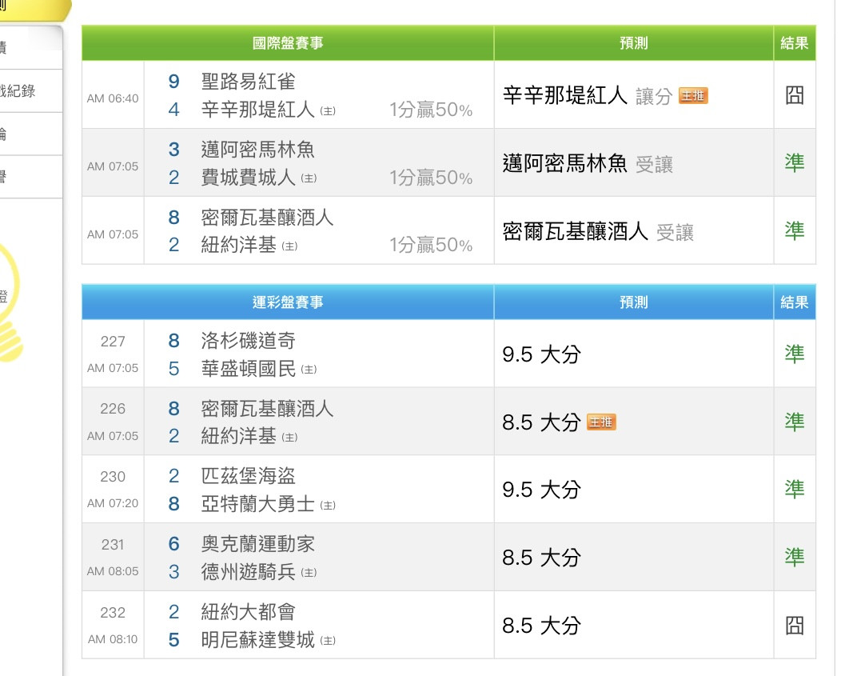The image size is (845, 676).
Task: Click the 預測 header in the green table
Action: point(634,43)
